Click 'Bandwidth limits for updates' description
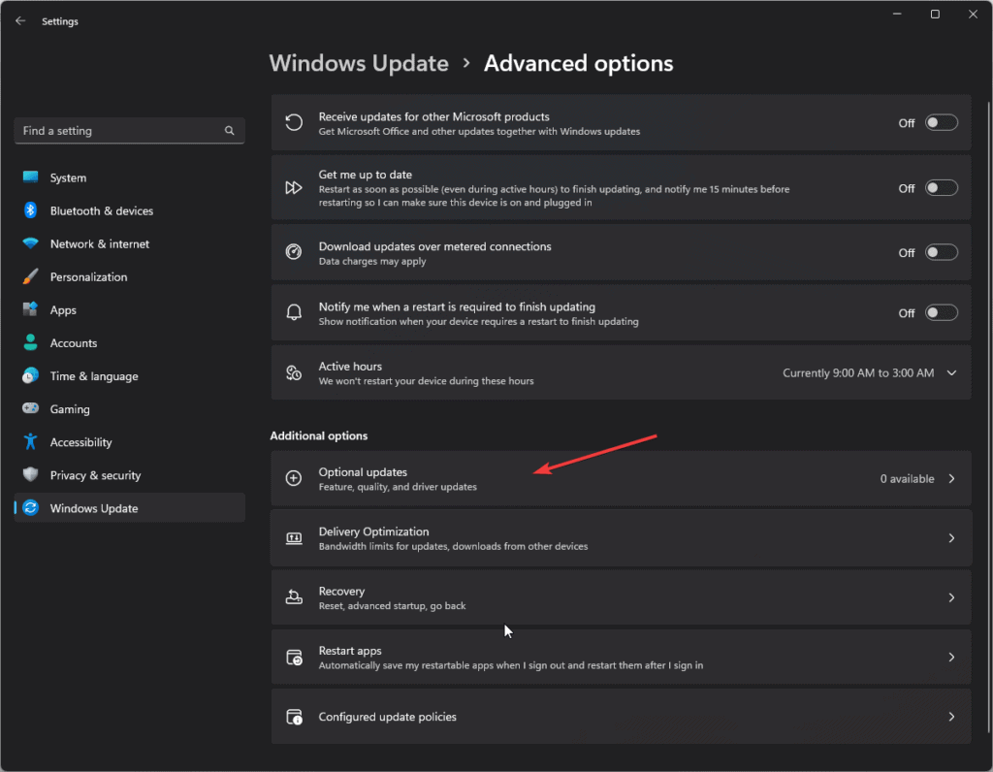The height and width of the screenshot is (772, 993). tap(453, 546)
